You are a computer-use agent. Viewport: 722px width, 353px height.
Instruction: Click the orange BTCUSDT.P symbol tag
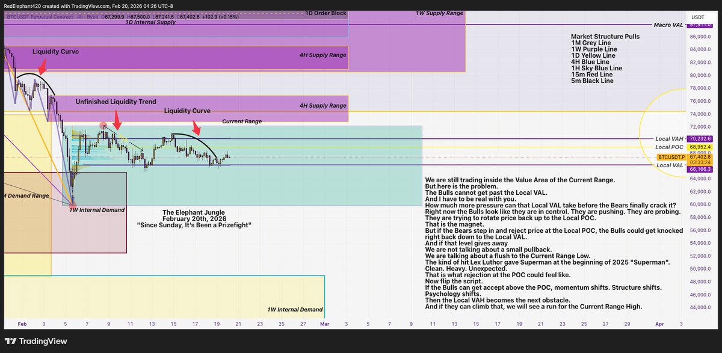pyautogui.click(x=671, y=156)
